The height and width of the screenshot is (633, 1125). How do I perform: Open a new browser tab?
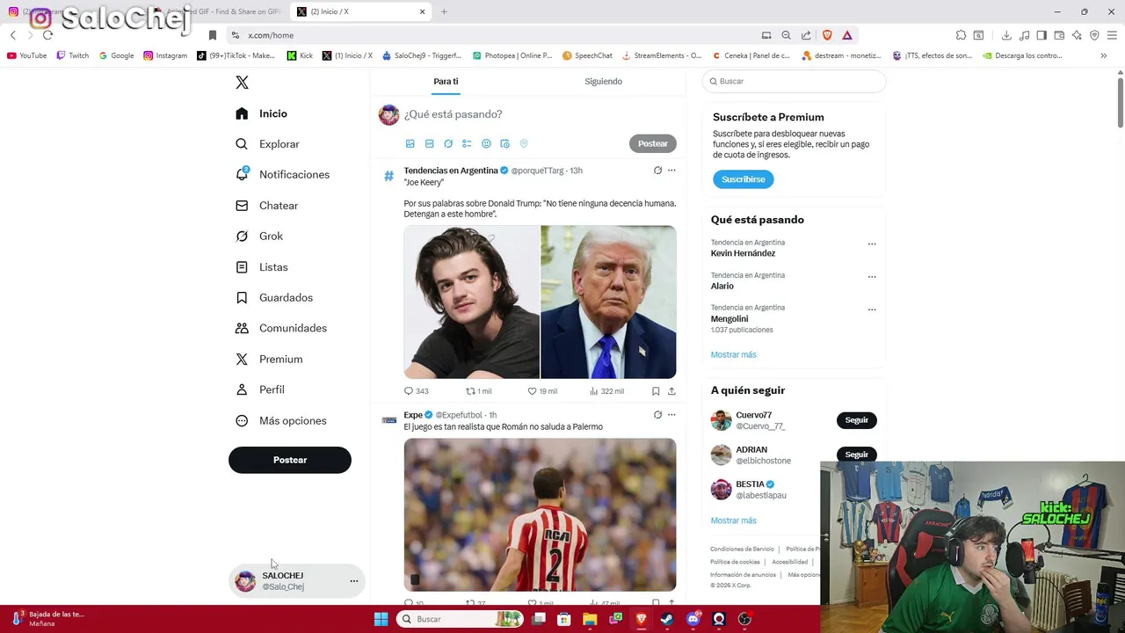pyautogui.click(x=444, y=11)
